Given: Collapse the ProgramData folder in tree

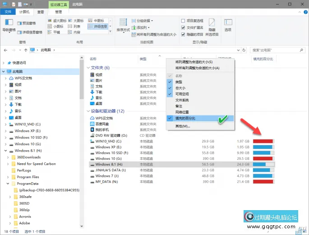Looking at the screenshot, I should 9,184.
